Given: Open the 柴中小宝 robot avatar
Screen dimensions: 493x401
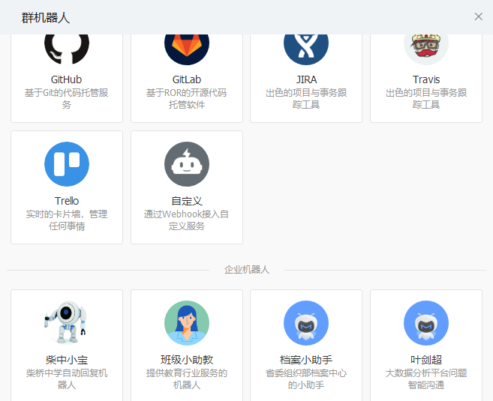Looking at the screenshot, I should (x=67, y=323).
